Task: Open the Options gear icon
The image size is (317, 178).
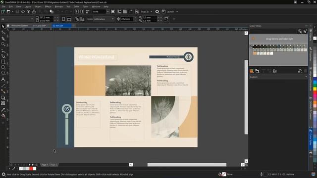Action: (157, 12)
